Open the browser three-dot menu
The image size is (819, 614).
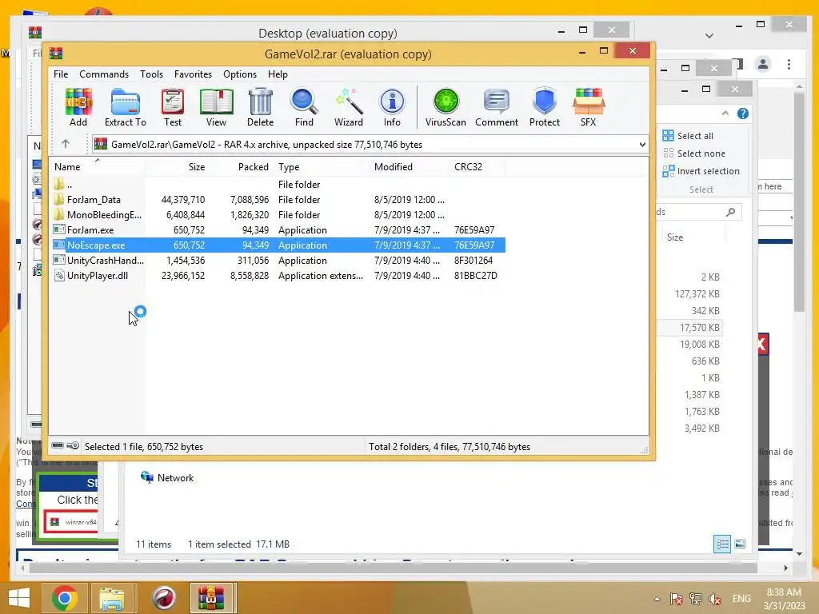(789, 64)
